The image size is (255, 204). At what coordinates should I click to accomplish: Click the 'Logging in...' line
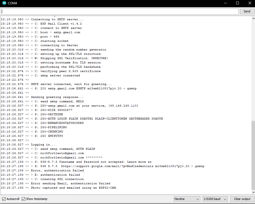click(43, 145)
